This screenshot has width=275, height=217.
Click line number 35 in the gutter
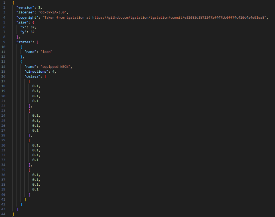click(3, 170)
